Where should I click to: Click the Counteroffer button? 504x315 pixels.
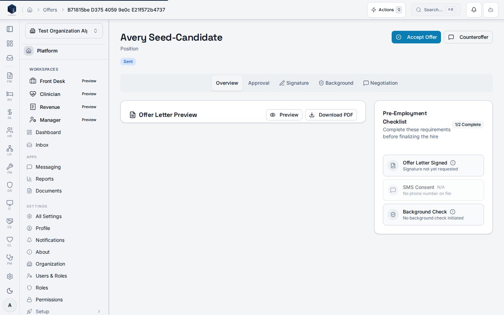(x=468, y=37)
